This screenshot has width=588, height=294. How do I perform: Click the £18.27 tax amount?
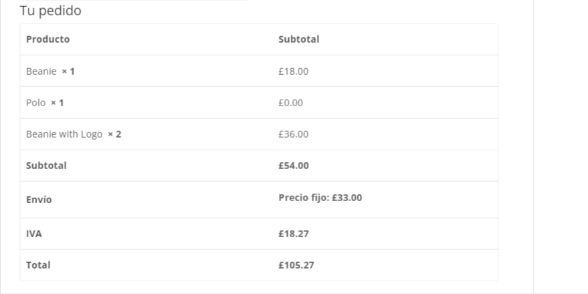294,234
